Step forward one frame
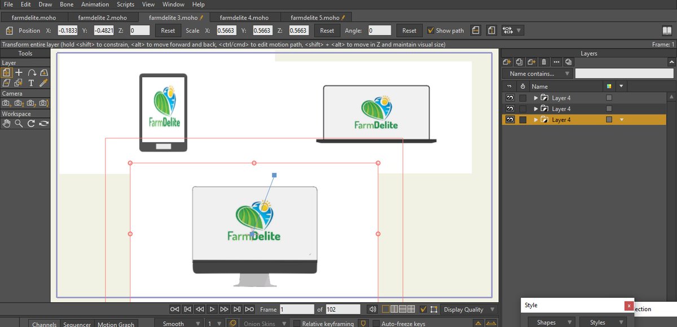 225,309
